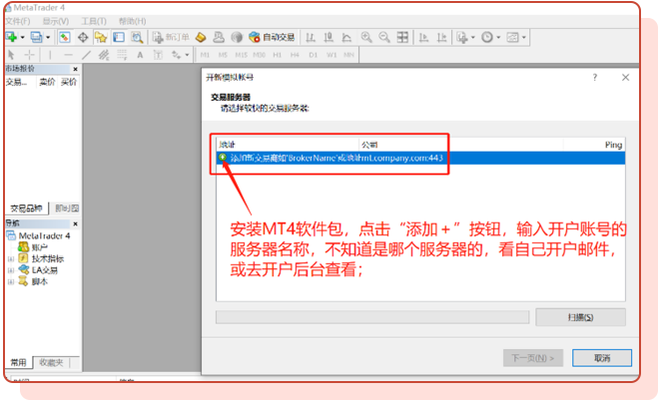The image size is (658, 400).
Task: Select the equidistant channel tool
Action: (104, 55)
